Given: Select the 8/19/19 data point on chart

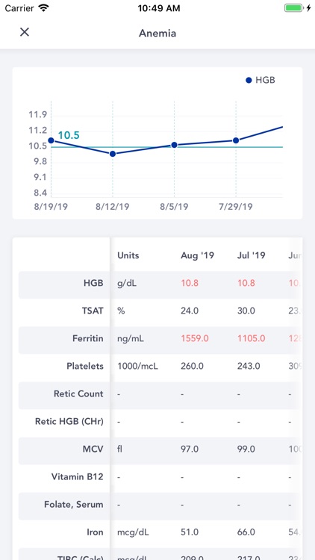Looking at the screenshot, I should [x=51, y=140].
